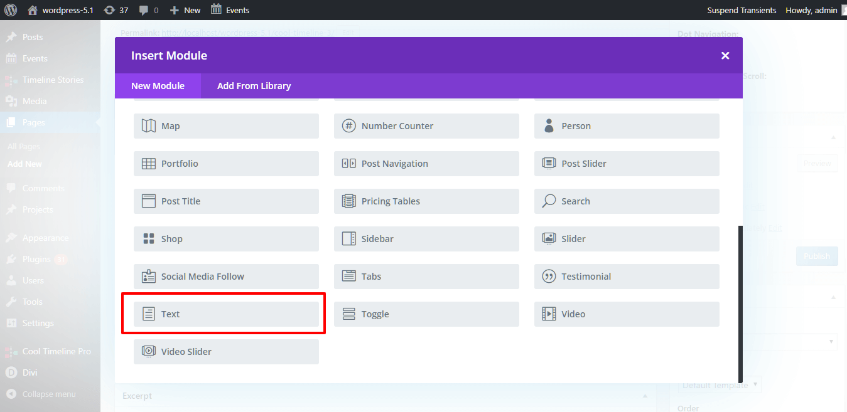This screenshot has height=412, width=847.
Task: Click the Shop module icon
Action: [148, 239]
